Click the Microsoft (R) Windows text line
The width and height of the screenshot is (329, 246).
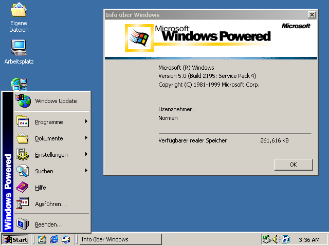tap(186, 68)
